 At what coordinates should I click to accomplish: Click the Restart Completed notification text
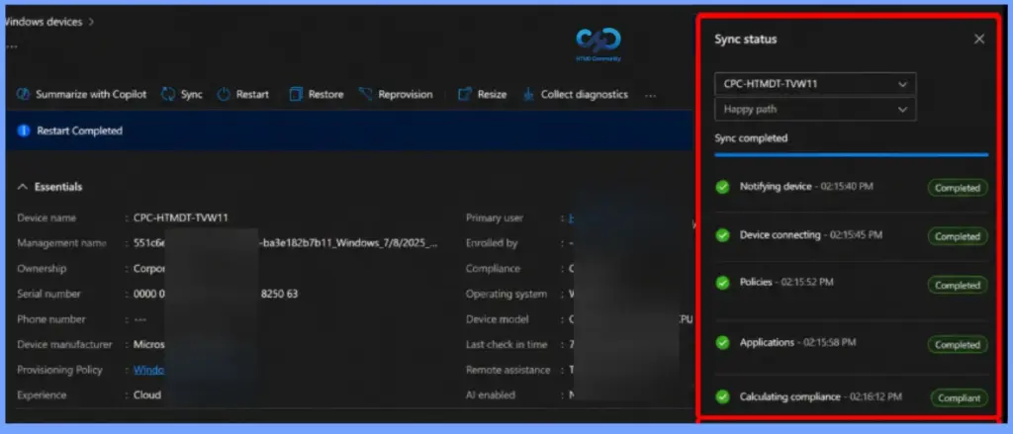tap(79, 130)
